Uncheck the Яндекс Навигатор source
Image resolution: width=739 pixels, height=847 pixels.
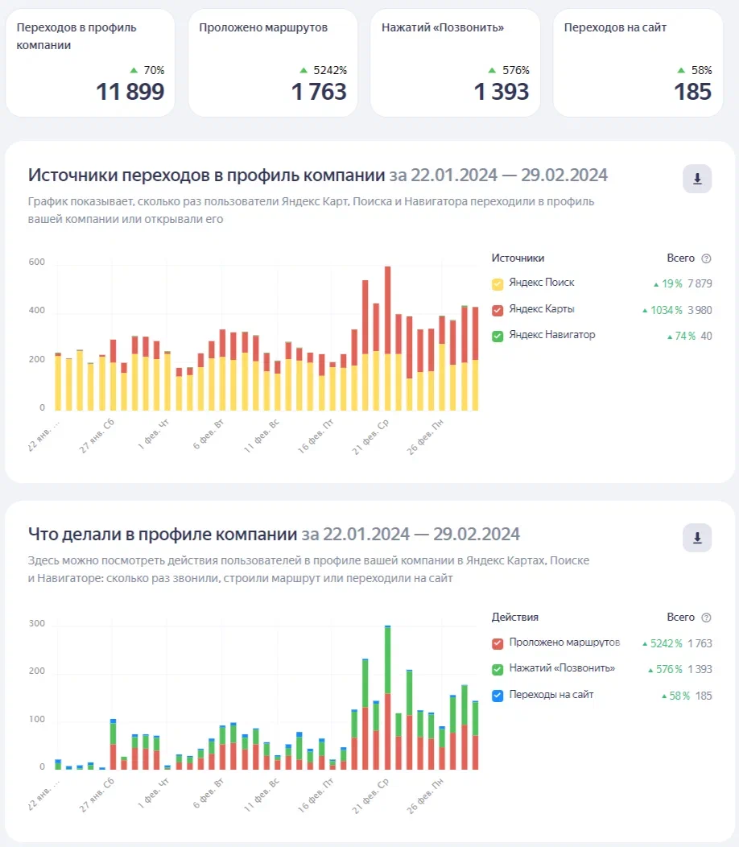pos(497,336)
